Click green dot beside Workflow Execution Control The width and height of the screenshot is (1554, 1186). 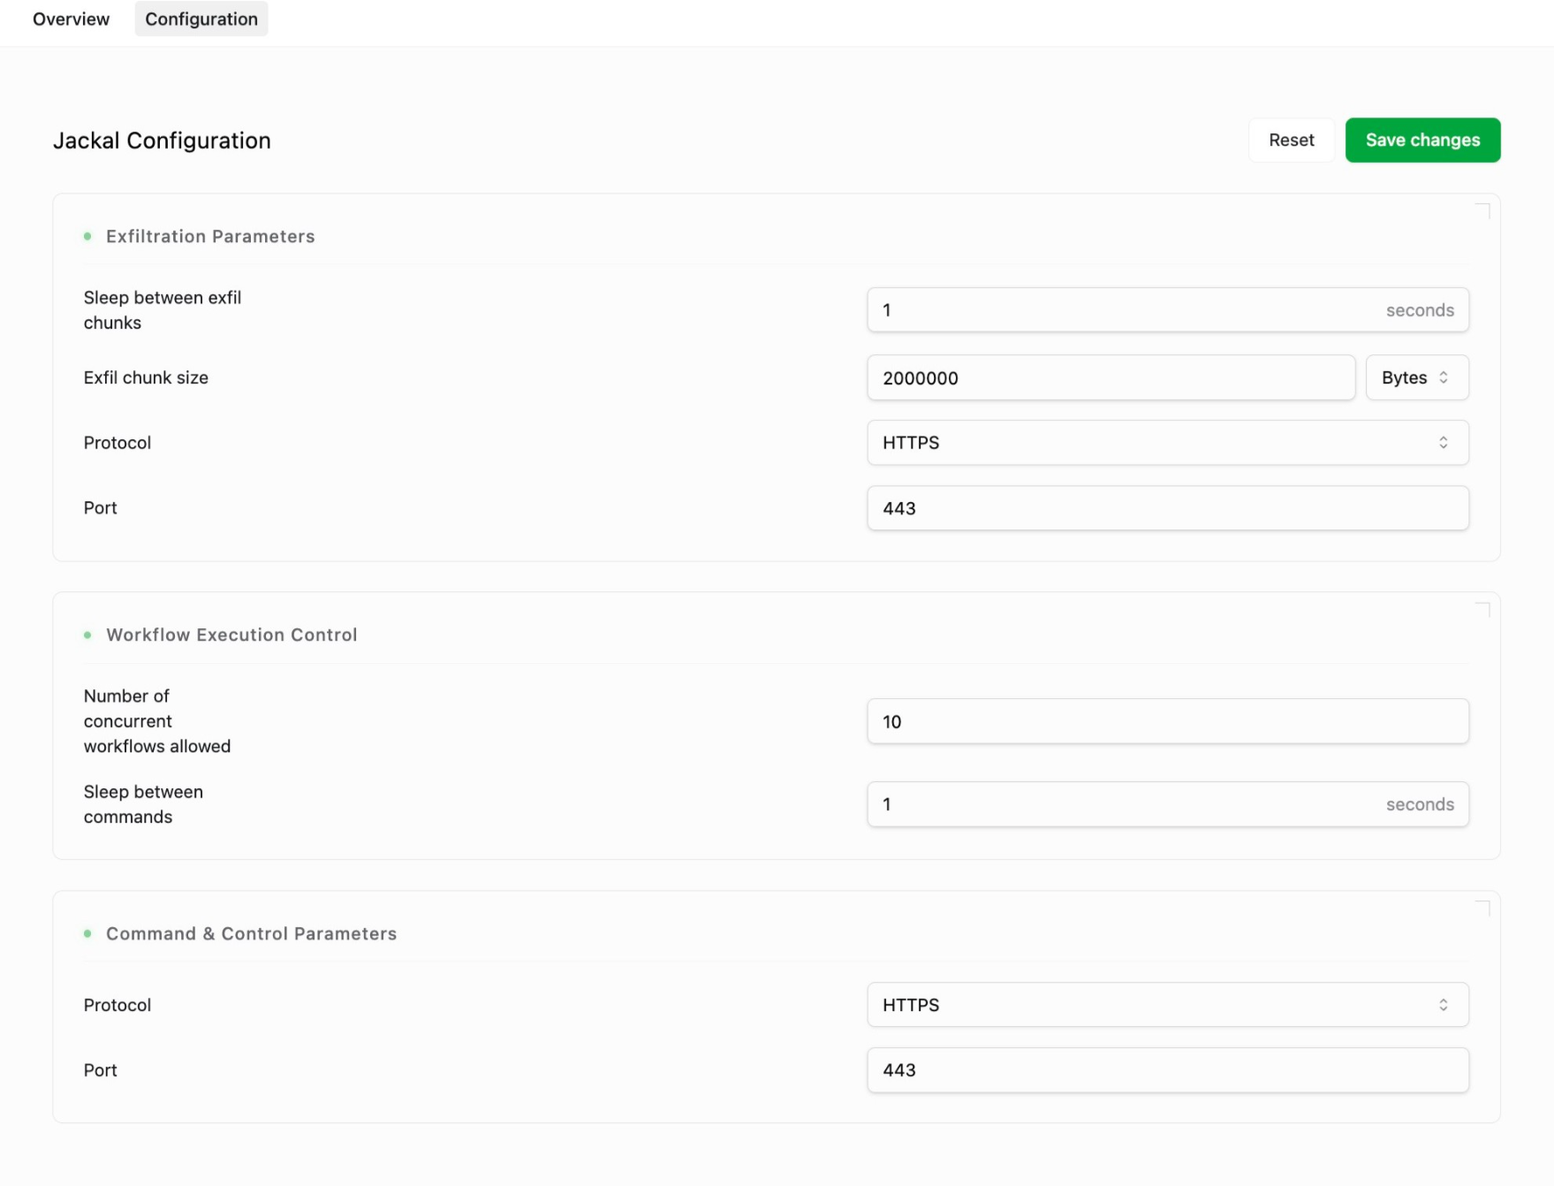87,635
